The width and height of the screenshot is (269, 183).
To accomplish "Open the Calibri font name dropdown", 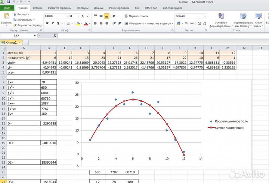I will 67,16.
